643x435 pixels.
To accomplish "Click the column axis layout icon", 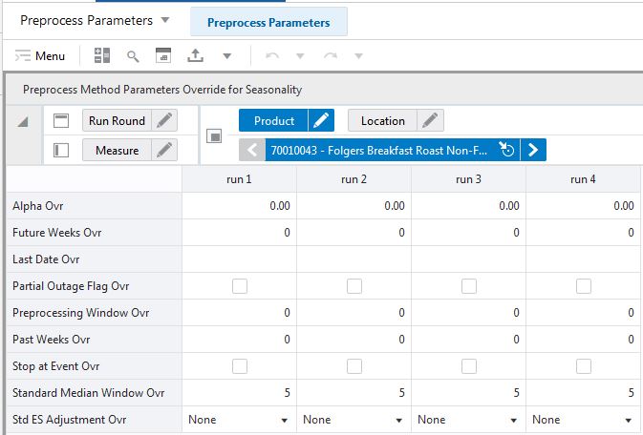I will 61,121.
